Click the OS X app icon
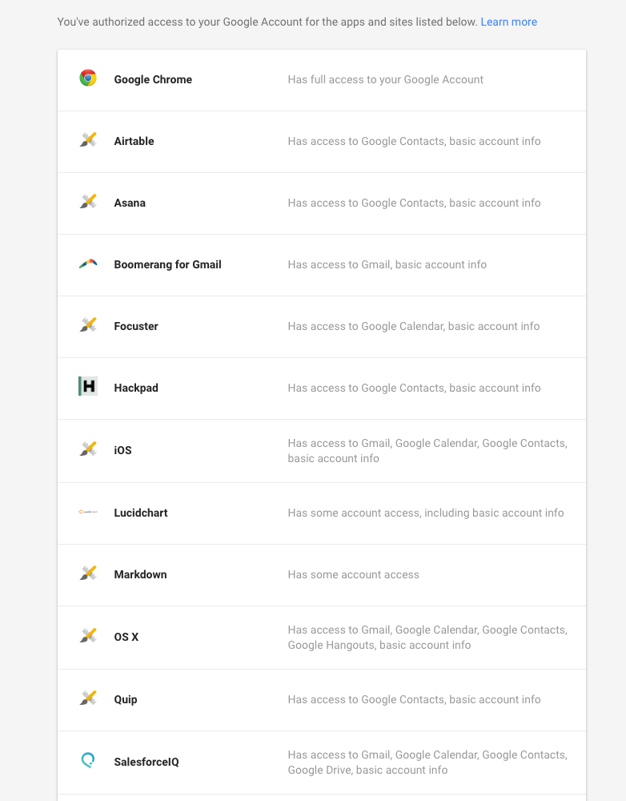626x801 pixels. pos(88,635)
